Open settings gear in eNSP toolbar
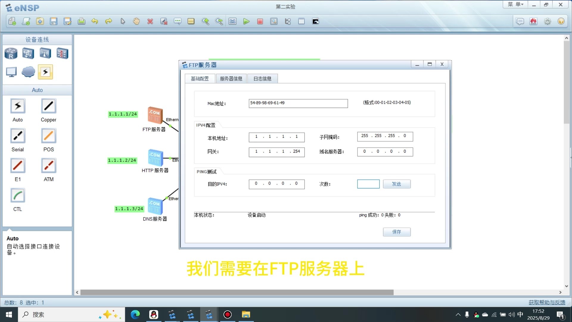Viewport: 572px width, 322px height. [x=548, y=21]
